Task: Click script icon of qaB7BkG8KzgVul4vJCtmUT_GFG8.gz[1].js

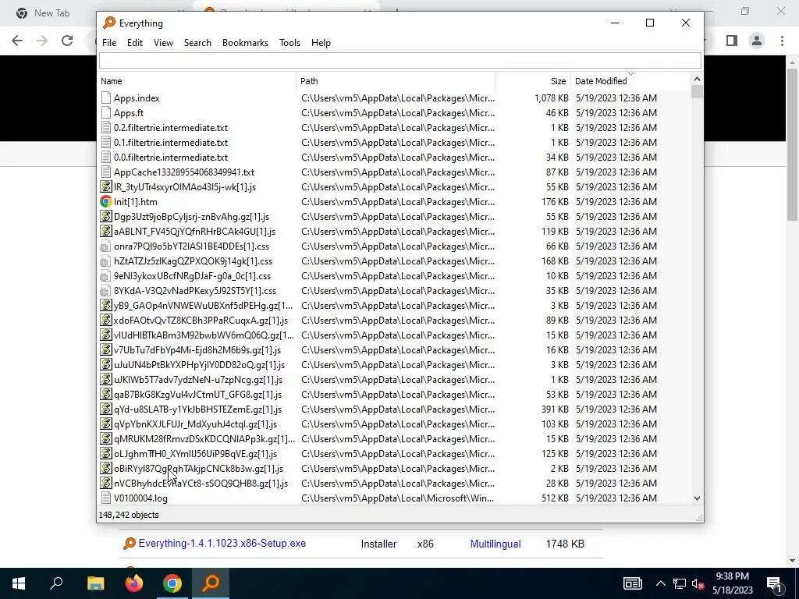Action: 105,394
